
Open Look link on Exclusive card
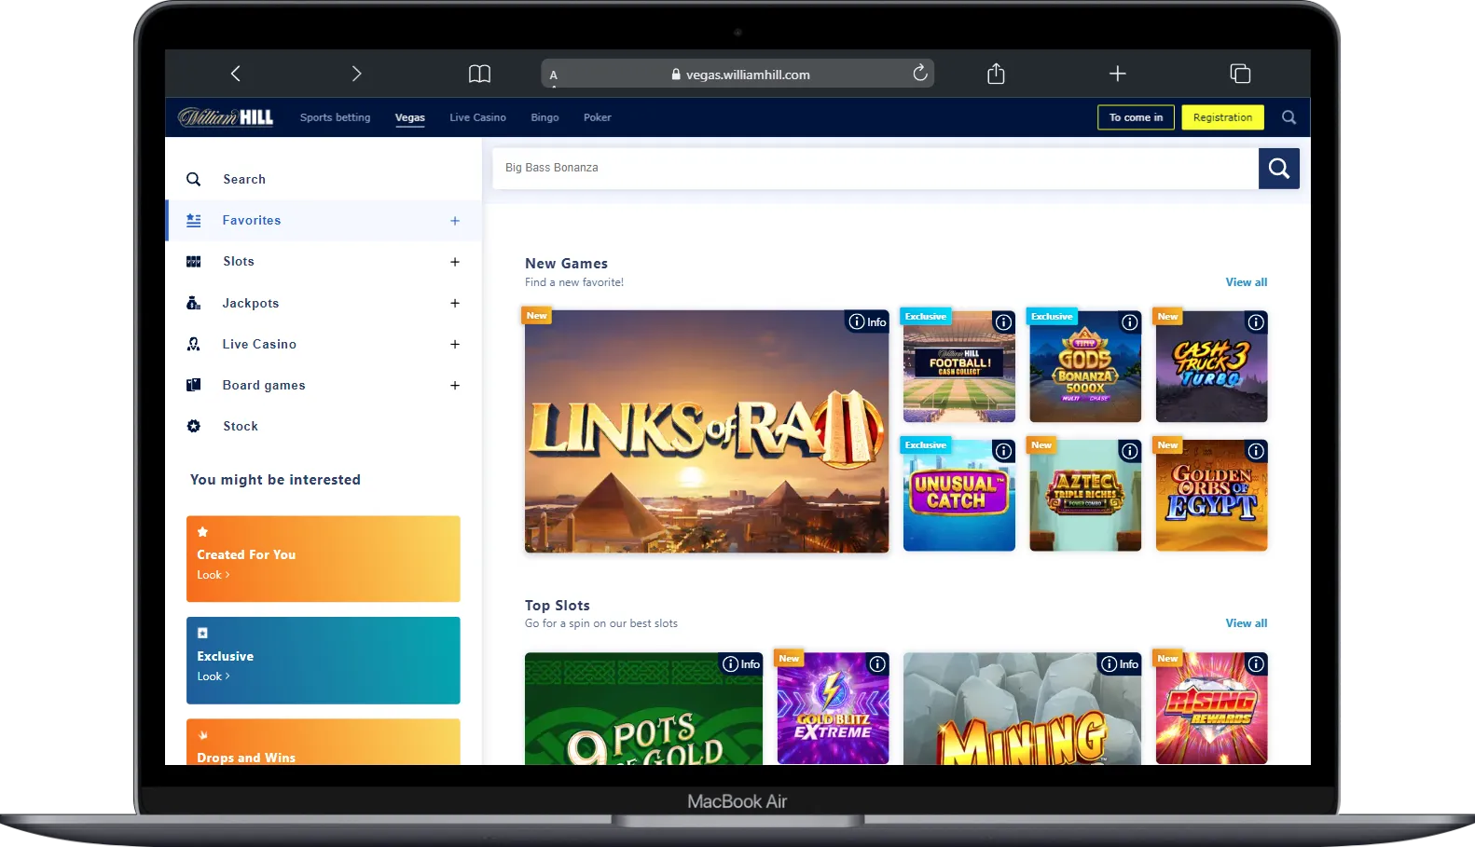tap(213, 676)
